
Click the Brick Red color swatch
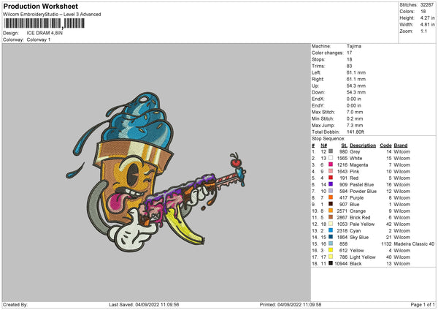pos(331,217)
